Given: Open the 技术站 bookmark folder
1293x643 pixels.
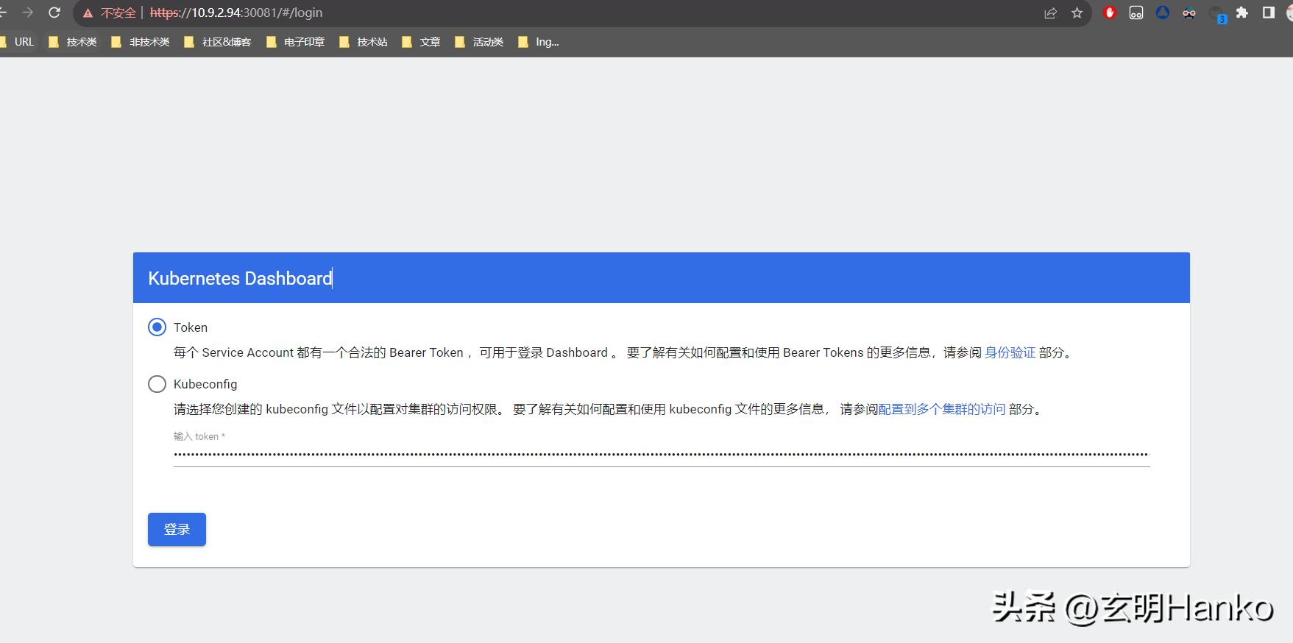Looking at the screenshot, I should point(364,42).
